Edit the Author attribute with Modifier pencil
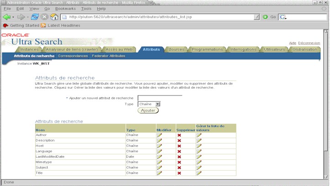Screen dimensions: 330x186 (x=159, y=135)
